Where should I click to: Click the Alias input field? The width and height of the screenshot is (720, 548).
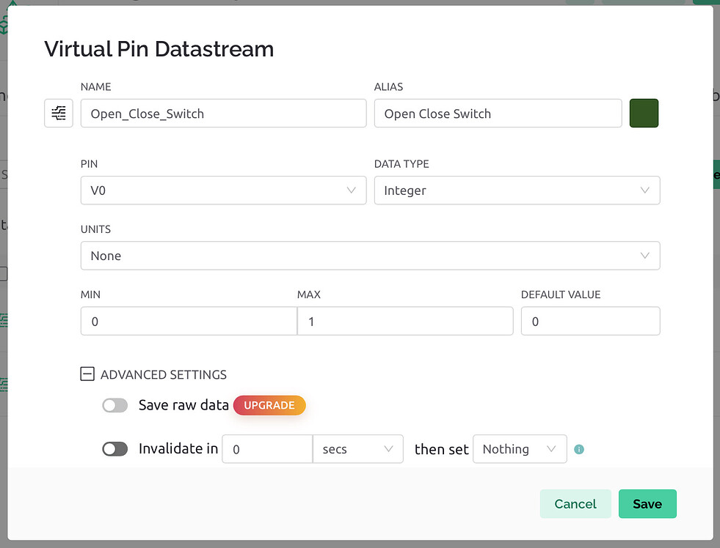click(498, 114)
